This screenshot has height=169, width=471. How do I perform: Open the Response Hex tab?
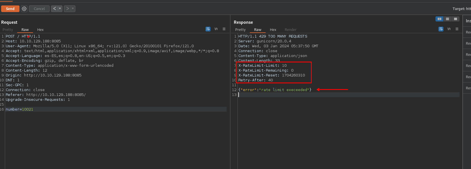click(x=273, y=30)
